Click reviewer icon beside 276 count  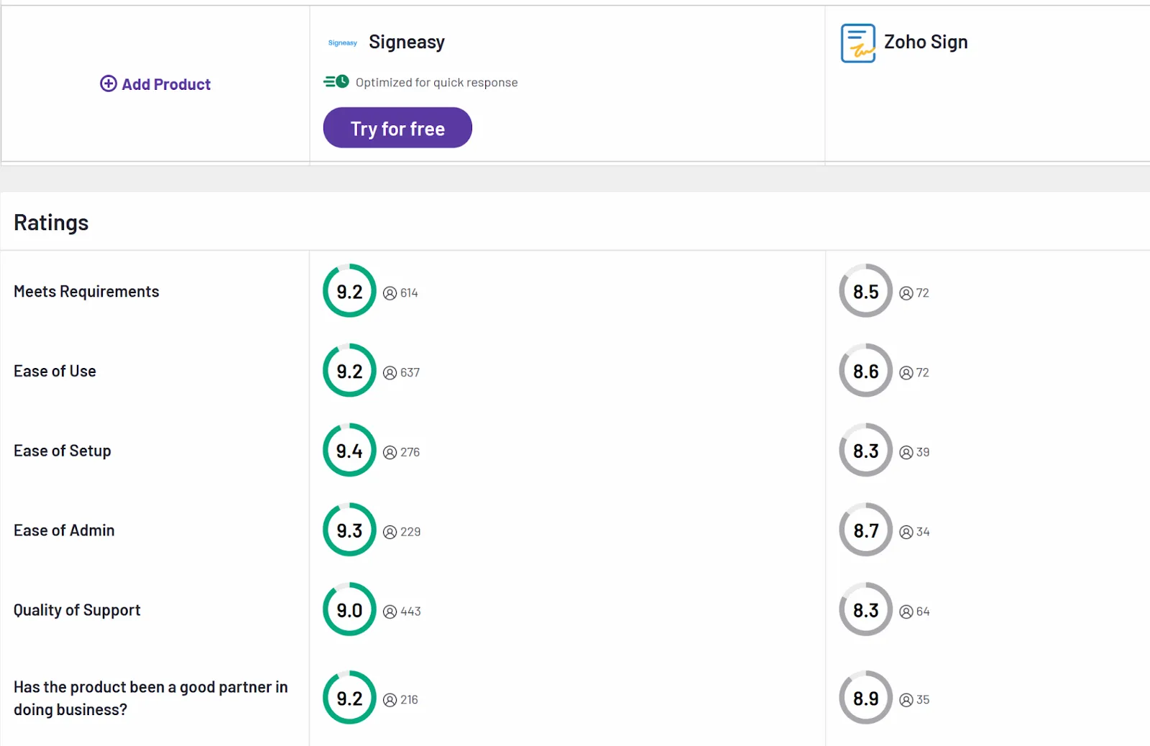[390, 453]
